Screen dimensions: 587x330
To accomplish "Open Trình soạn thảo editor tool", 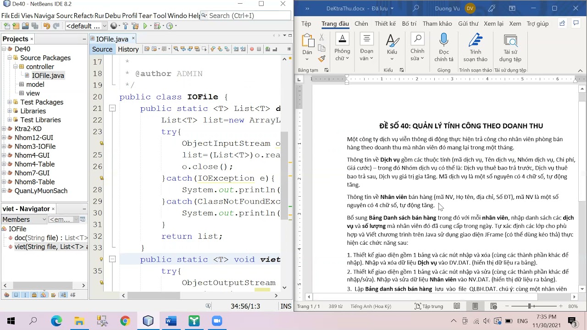I will pyautogui.click(x=475, y=47).
